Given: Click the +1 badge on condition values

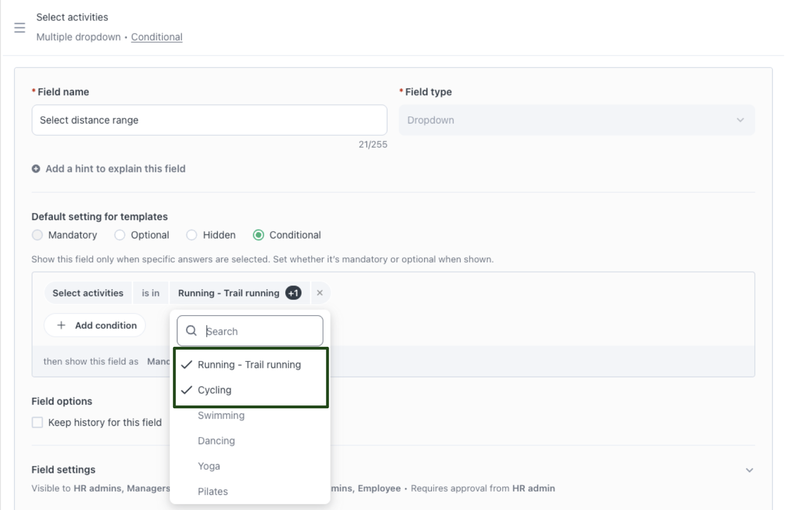Looking at the screenshot, I should click(x=293, y=293).
